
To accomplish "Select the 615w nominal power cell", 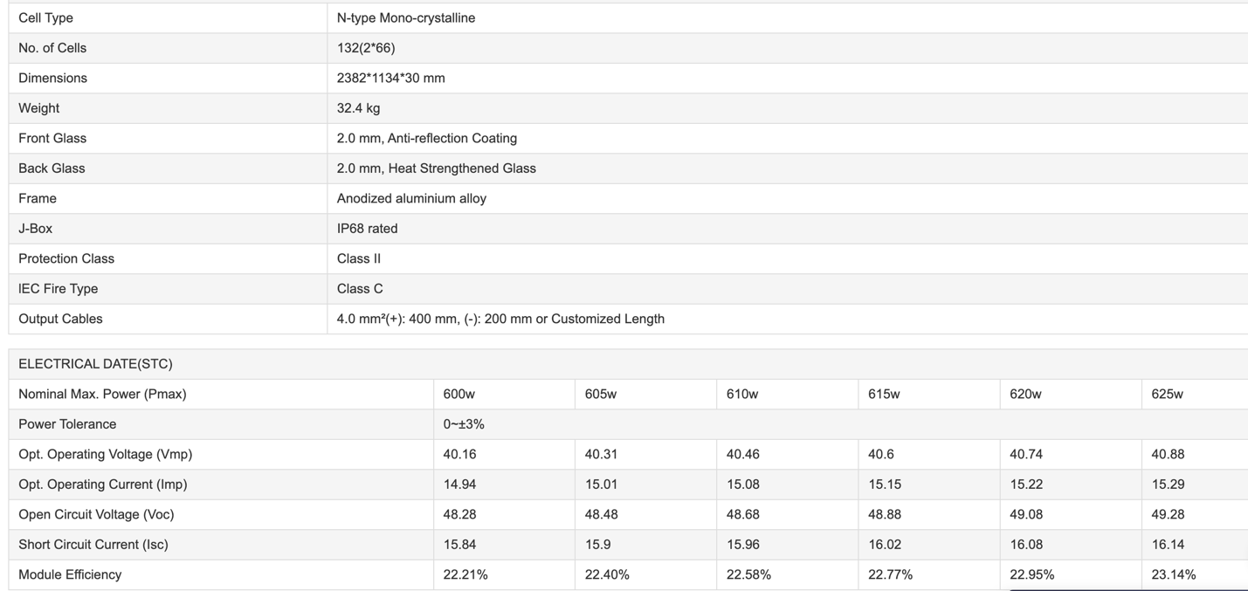I will 884,394.
